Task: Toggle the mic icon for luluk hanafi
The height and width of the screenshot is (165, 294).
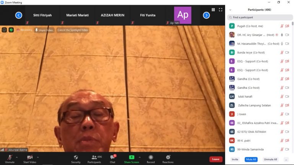Action: point(282,96)
